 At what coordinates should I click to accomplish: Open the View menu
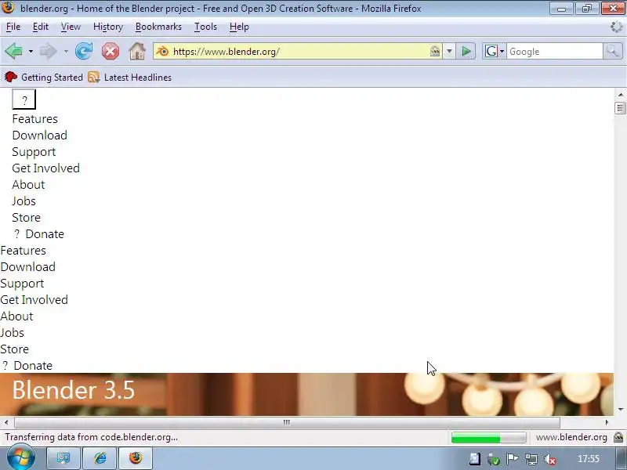(x=71, y=27)
